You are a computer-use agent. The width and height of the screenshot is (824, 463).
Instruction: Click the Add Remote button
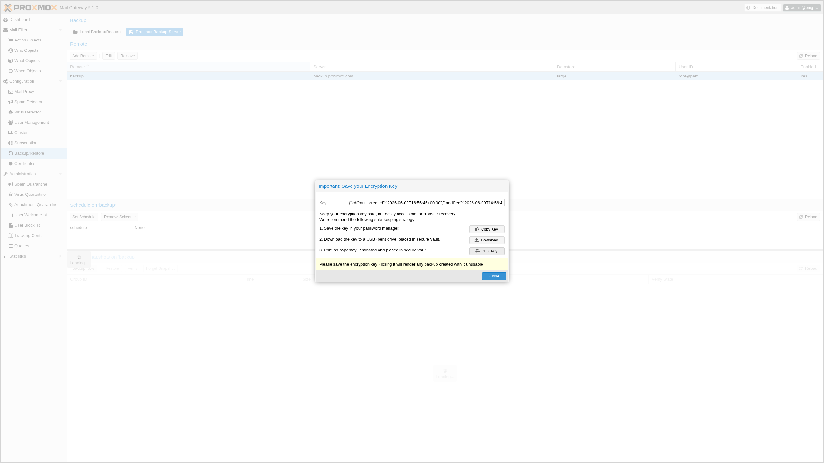[83, 56]
